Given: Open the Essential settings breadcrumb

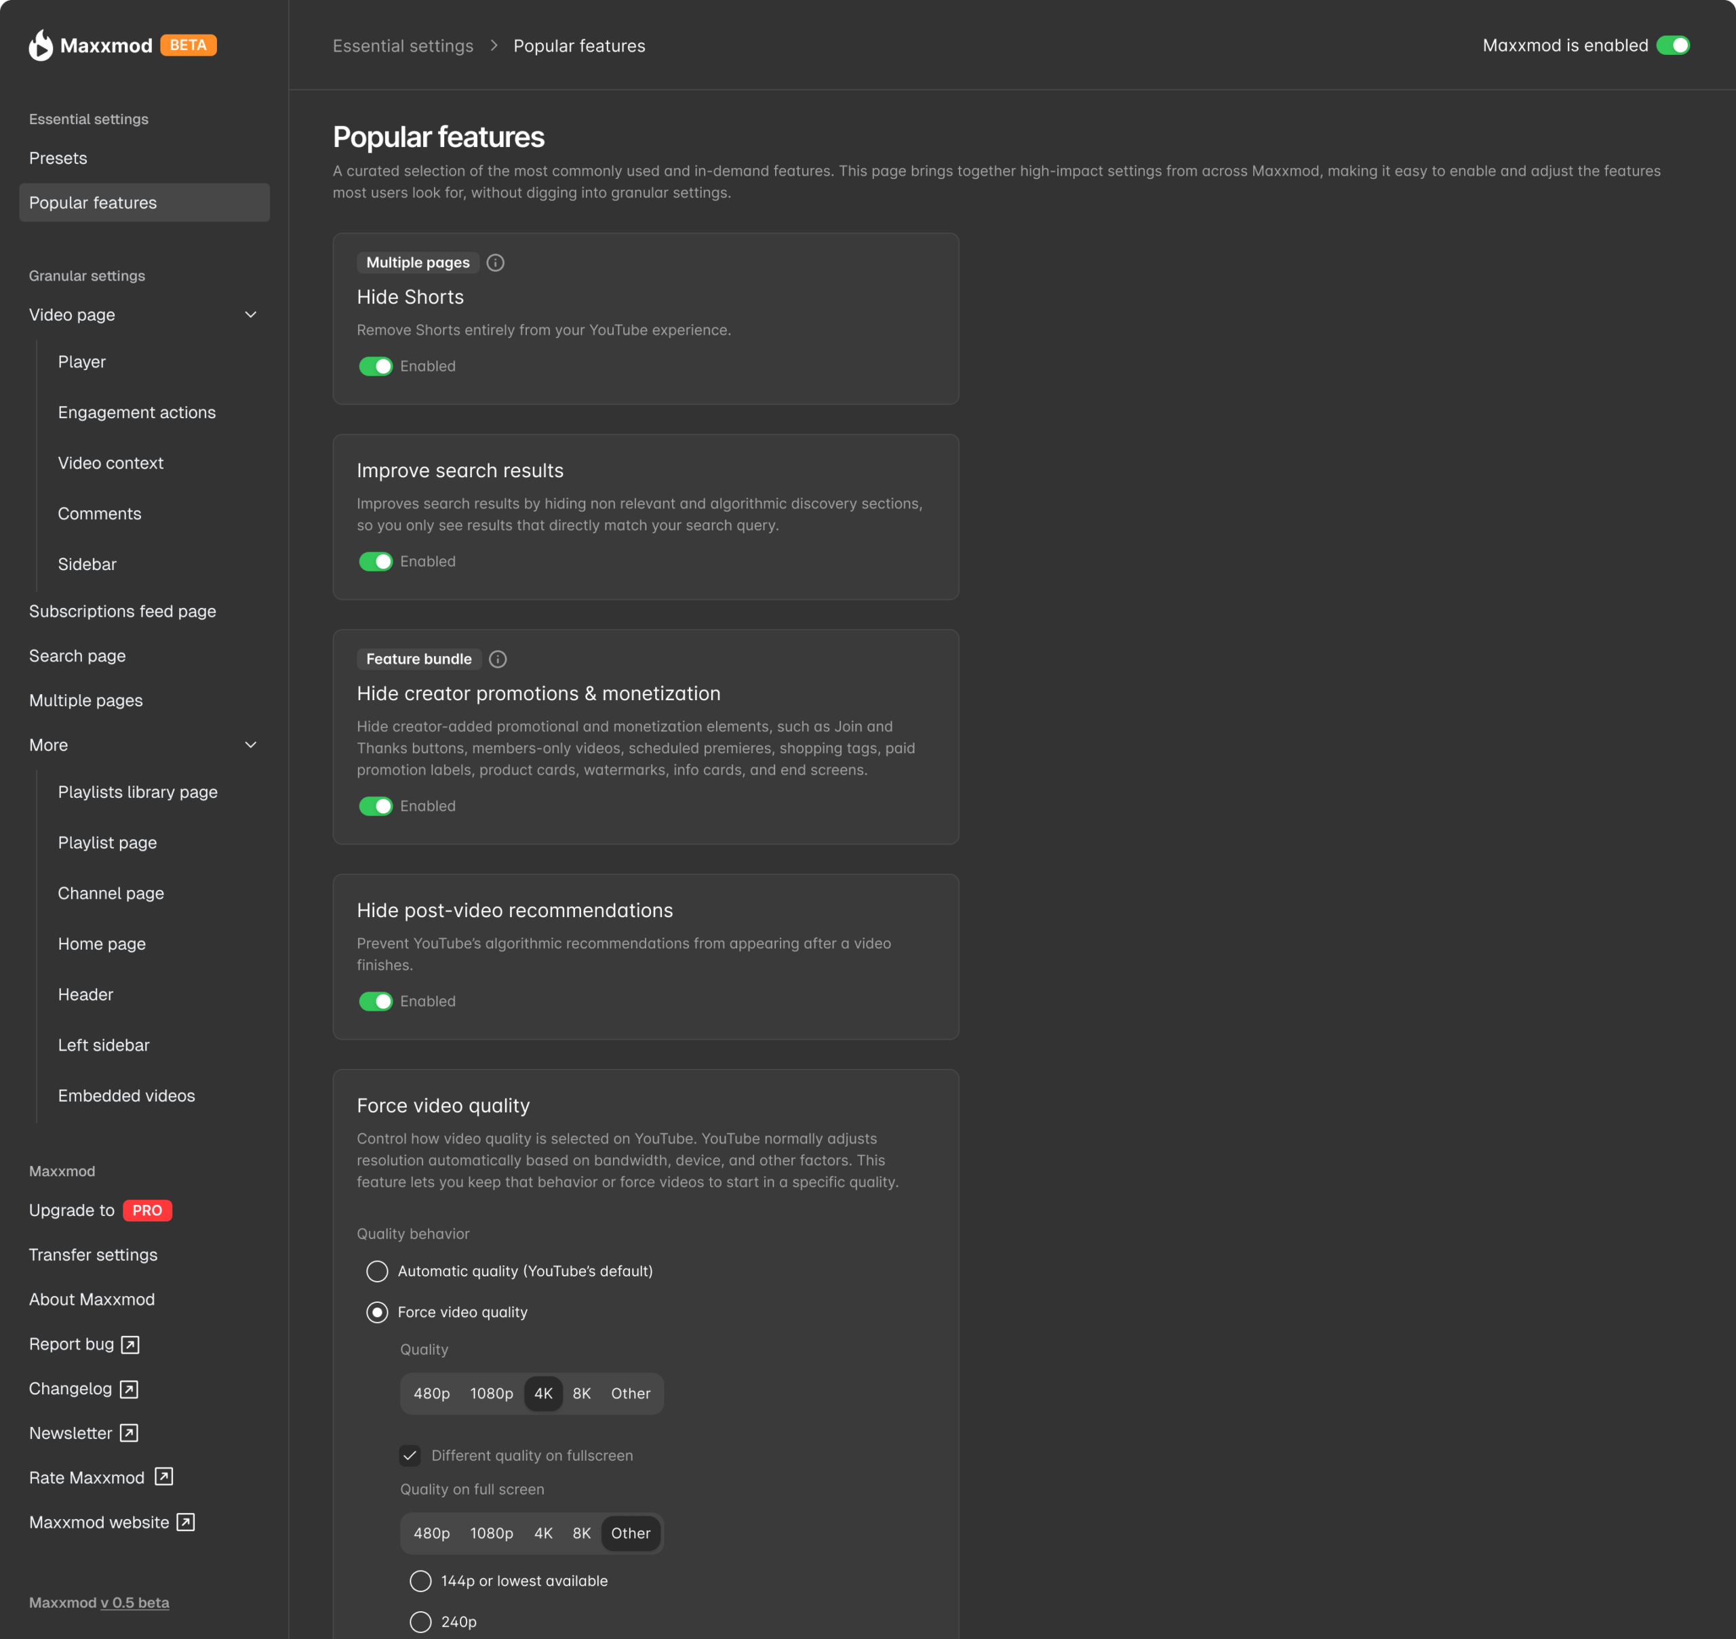Looking at the screenshot, I should click(x=403, y=45).
